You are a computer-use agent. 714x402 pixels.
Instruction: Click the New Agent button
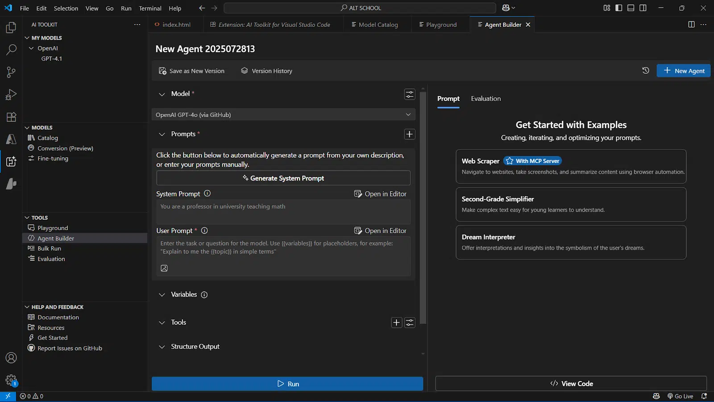point(683,71)
